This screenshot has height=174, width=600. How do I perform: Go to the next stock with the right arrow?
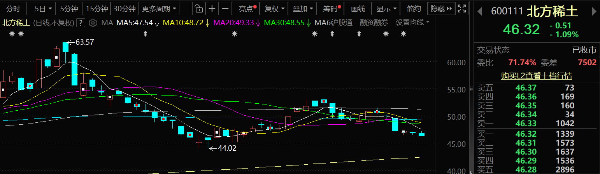pos(594,12)
